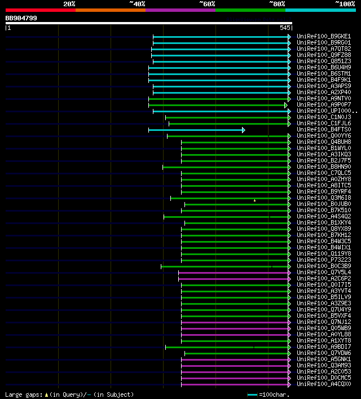The image size is (361, 399).
Task: Select the UniRef100_Q3AM93 label
Action: tap(324, 365)
